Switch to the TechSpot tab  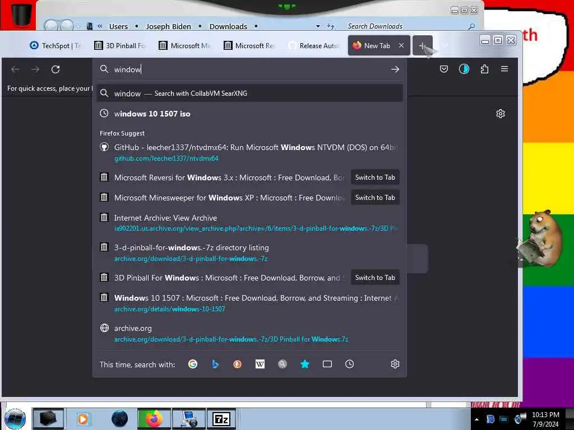click(x=55, y=45)
